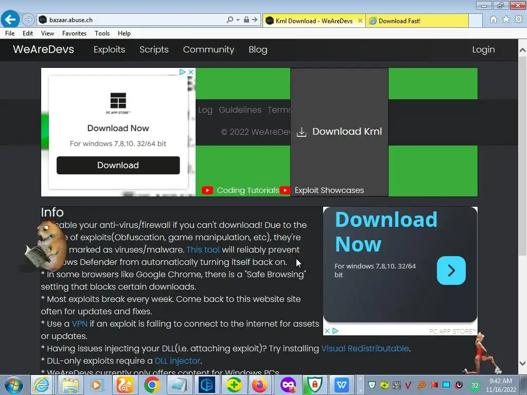Open the blue cube app taskbar icon

[x=206, y=385]
